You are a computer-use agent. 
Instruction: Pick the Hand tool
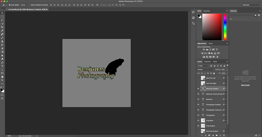pyautogui.click(x=2, y=77)
